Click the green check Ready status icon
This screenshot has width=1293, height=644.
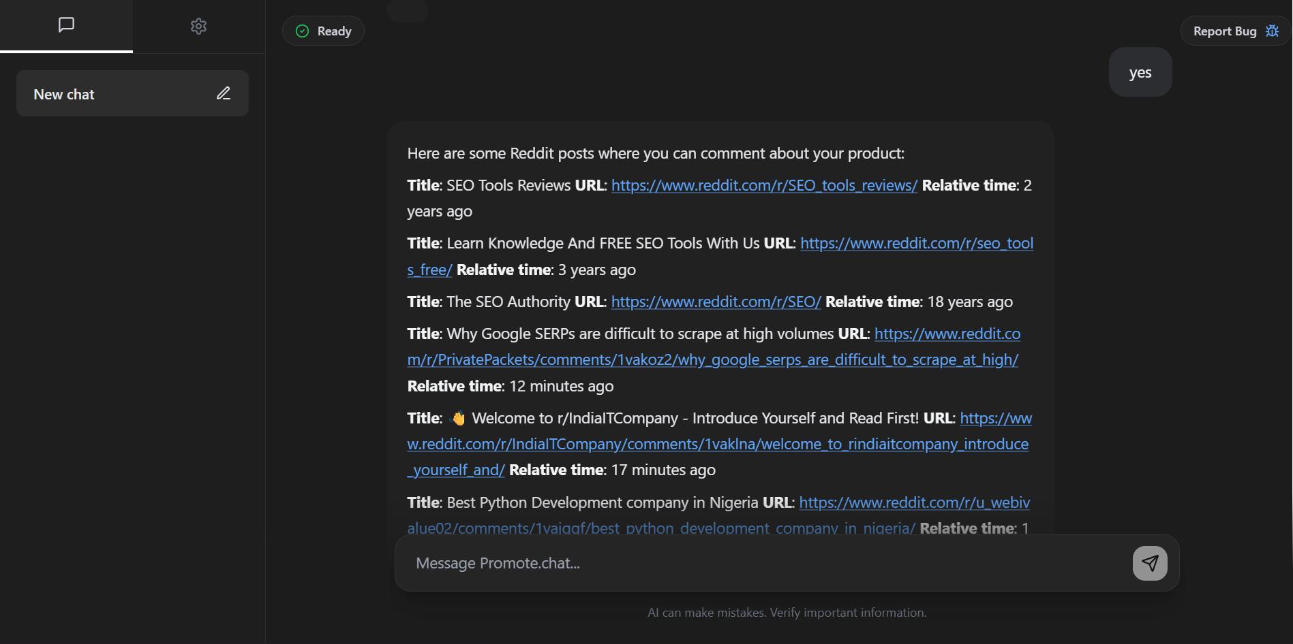point(302,31)
